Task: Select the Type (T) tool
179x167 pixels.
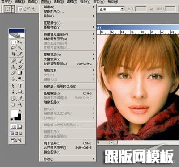Action: click(20, 86)
